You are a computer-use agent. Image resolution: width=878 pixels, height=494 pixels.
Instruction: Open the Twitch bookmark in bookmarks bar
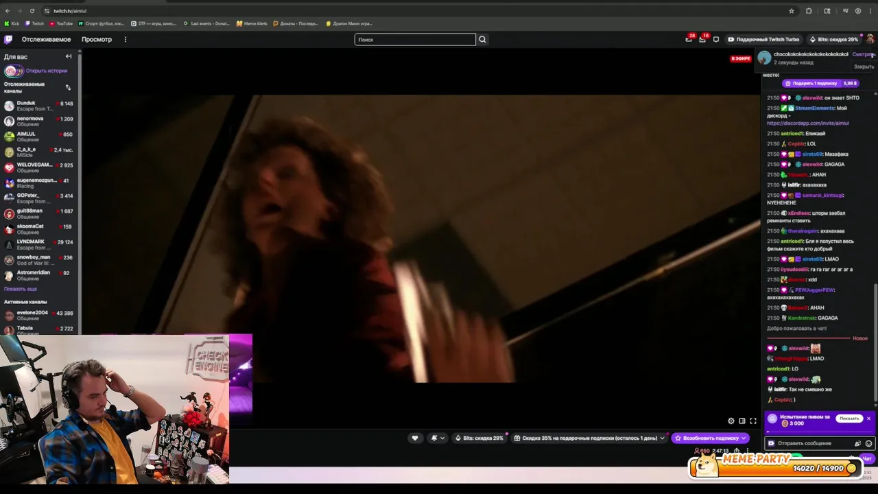(x=34, y=23)
